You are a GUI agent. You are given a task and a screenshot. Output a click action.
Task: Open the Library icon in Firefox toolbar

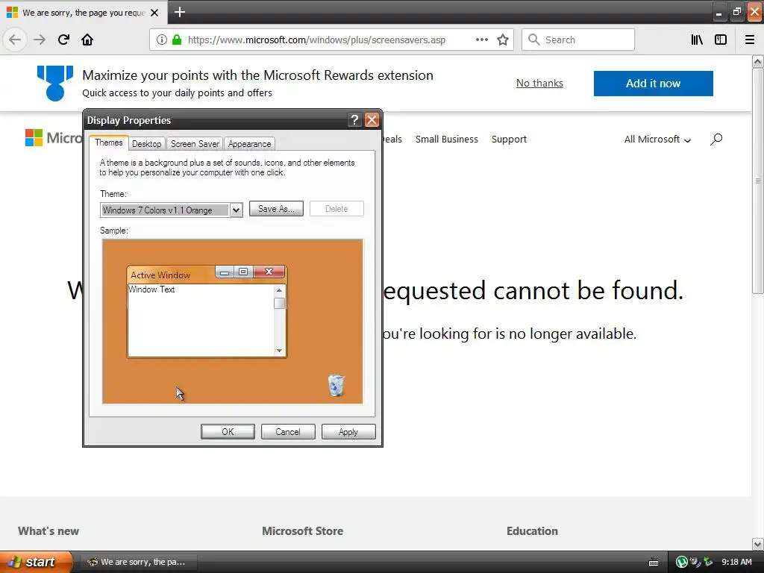point(697,40)
